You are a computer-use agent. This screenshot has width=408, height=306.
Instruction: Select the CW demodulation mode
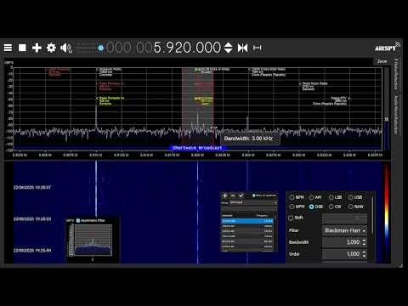[335, 207]
